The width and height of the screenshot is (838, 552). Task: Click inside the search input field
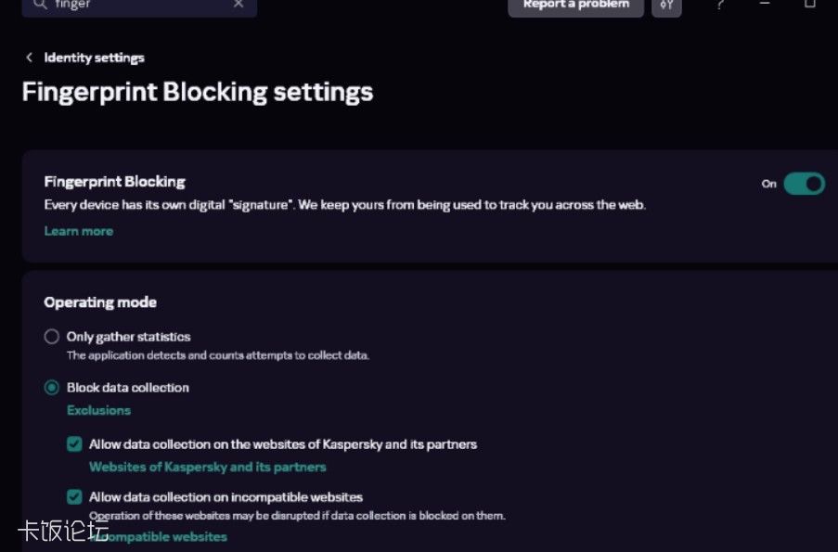click(x=139, y=6)
